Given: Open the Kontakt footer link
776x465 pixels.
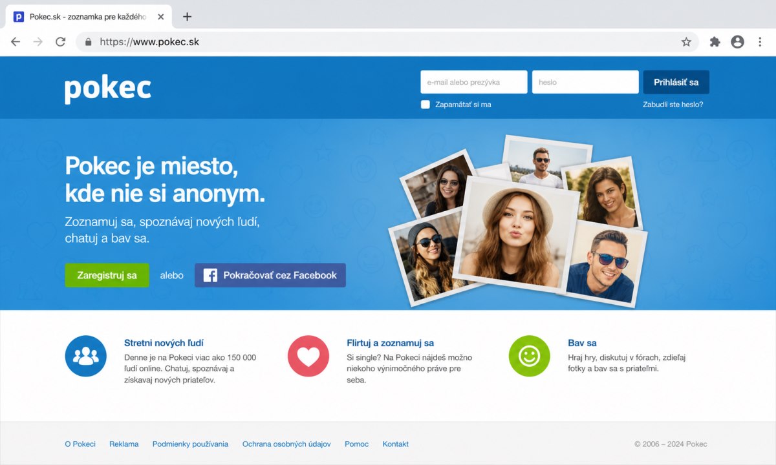Looking at the screenshot, I should pyautogui.click(x=396, y=444).
